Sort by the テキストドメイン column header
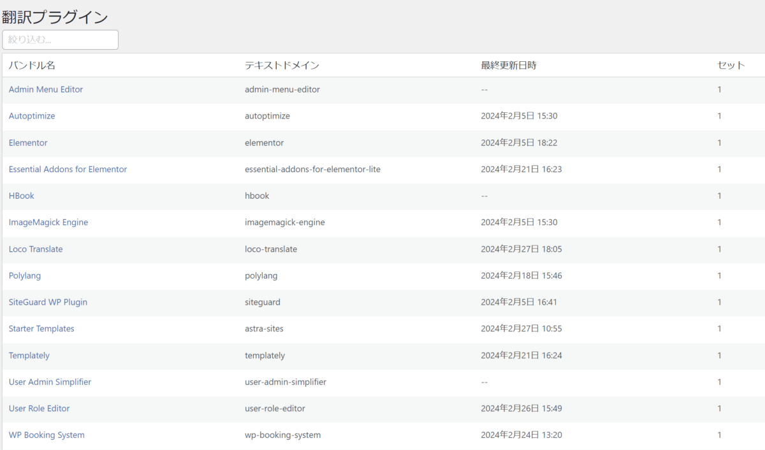The image size is (765, 450). coord(282,66)
